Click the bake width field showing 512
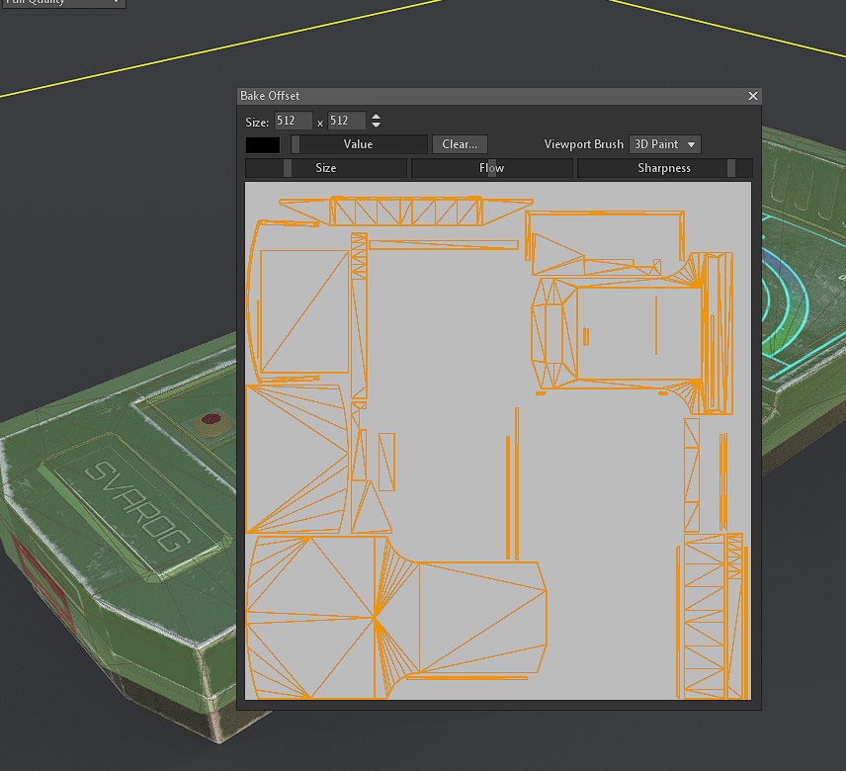Screen dimensions: 846x771 point(293,121)
